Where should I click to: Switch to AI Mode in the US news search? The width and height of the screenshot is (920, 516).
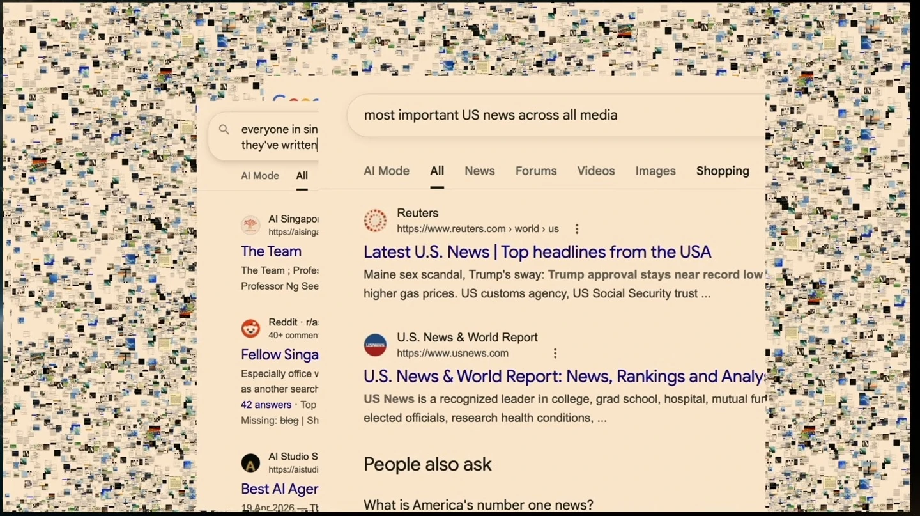coord(387,171)
